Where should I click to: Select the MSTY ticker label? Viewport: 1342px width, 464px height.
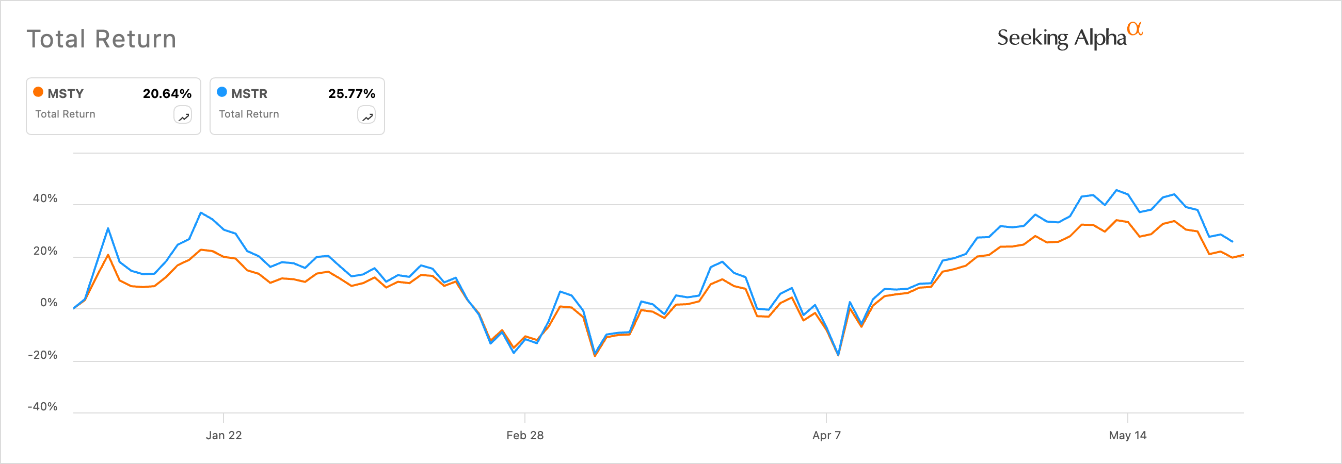[66, 94]
